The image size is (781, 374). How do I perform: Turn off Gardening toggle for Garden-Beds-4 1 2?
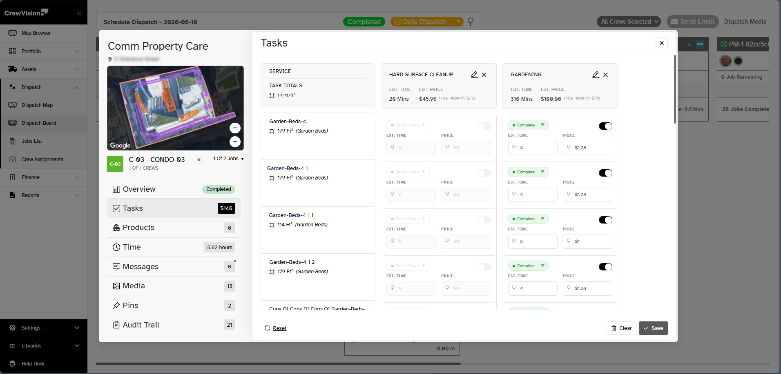pos(605,267)
